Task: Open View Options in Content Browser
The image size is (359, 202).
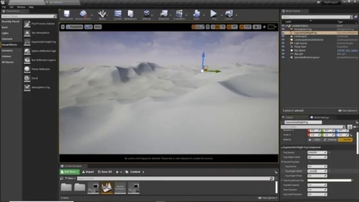Action: pos(268,198)
